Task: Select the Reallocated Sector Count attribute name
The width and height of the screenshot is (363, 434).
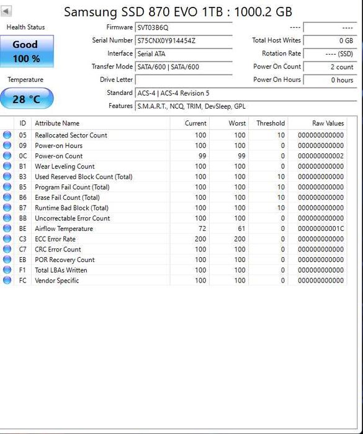Action: 71,135
